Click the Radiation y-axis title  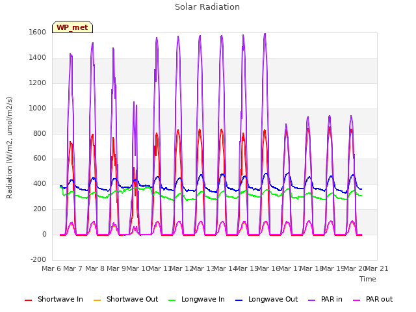click(9, 148)
